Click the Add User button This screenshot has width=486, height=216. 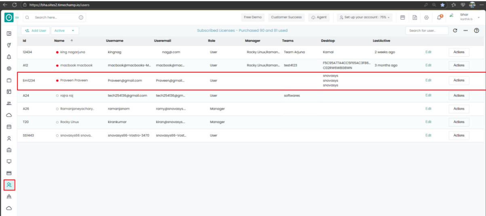point(36,31)
